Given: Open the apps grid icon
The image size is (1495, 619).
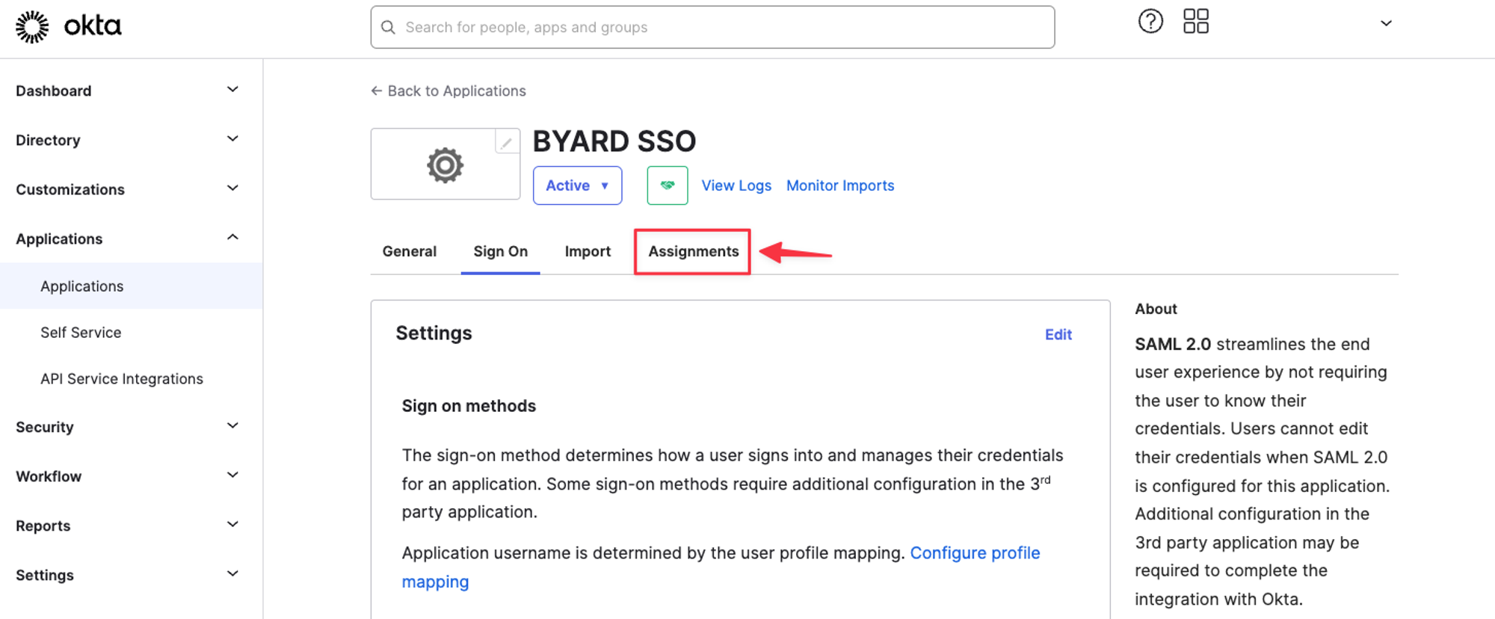Looking at the screenshot, I should pos(1196,22).
